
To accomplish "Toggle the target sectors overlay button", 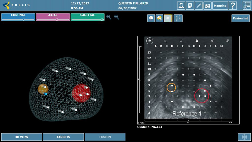I will pos(160,18).
